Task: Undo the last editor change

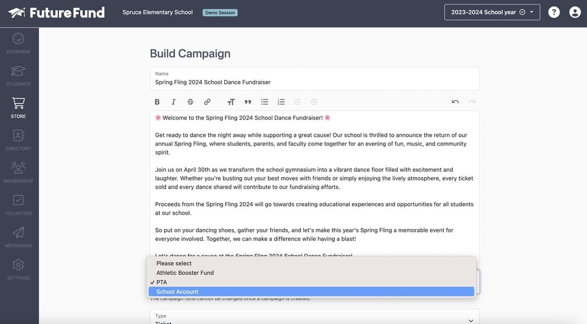Action: [x=455, y=102]
